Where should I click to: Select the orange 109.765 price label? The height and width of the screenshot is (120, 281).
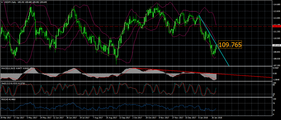point(230,45)
